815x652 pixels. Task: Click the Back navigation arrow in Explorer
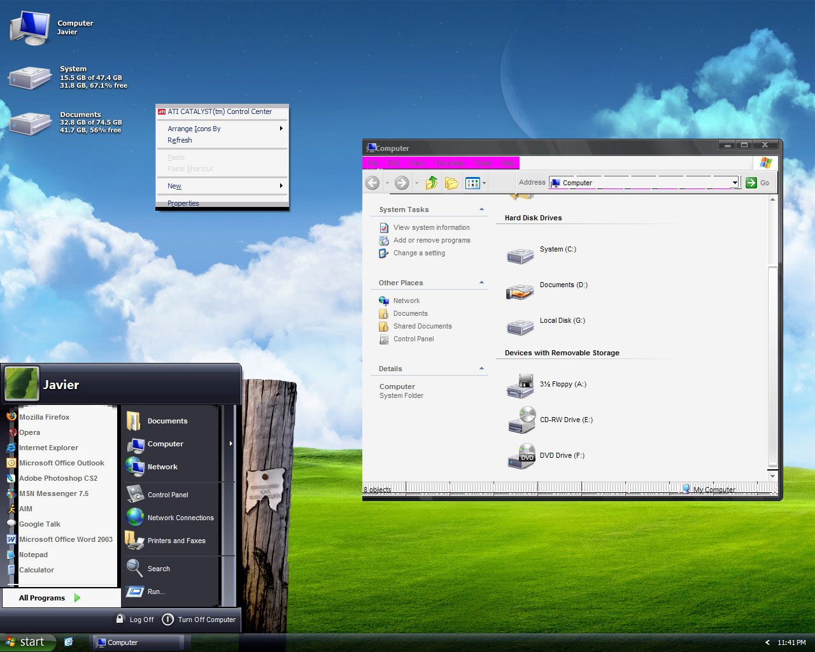(372, 183)
